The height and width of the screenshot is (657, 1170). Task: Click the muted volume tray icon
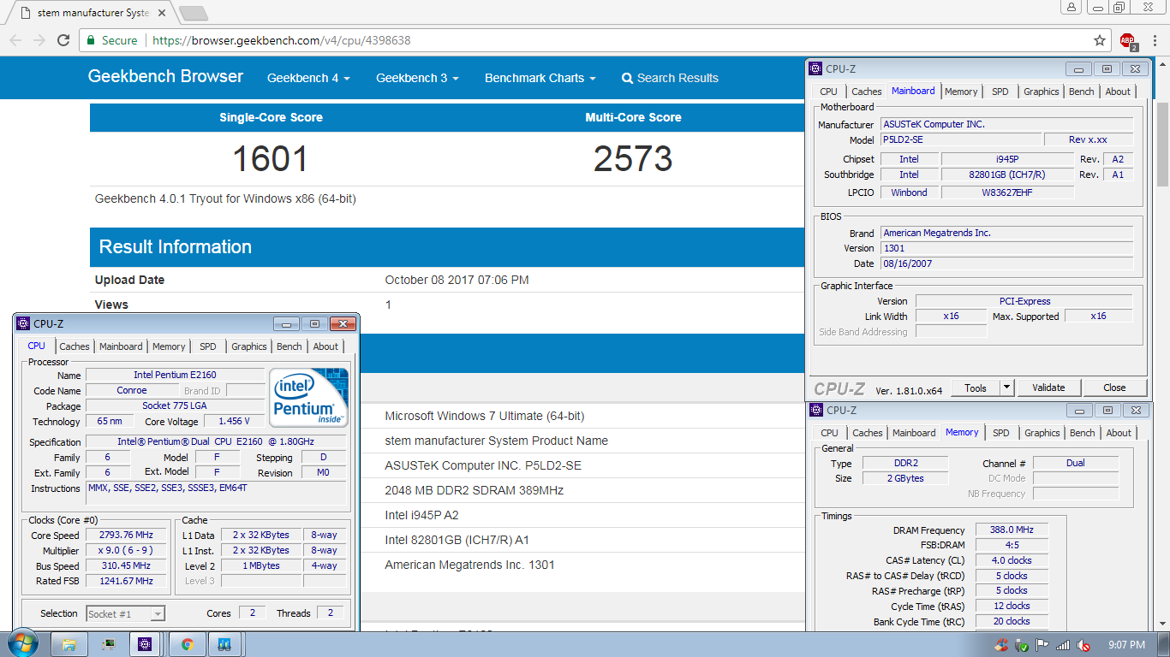click(x=1083, y=644)
